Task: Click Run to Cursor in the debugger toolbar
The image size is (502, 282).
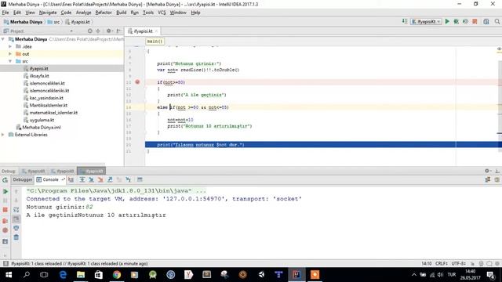Action: tap(129, 179)
